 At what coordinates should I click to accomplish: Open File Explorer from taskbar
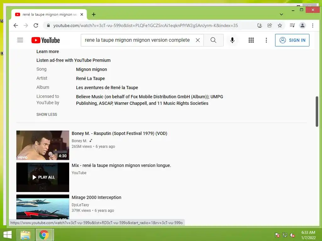point(25,235)
